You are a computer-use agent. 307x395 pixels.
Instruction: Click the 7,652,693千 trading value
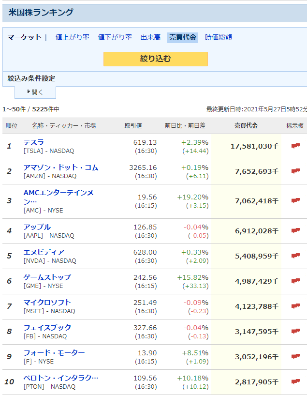(x=257, y=171)
